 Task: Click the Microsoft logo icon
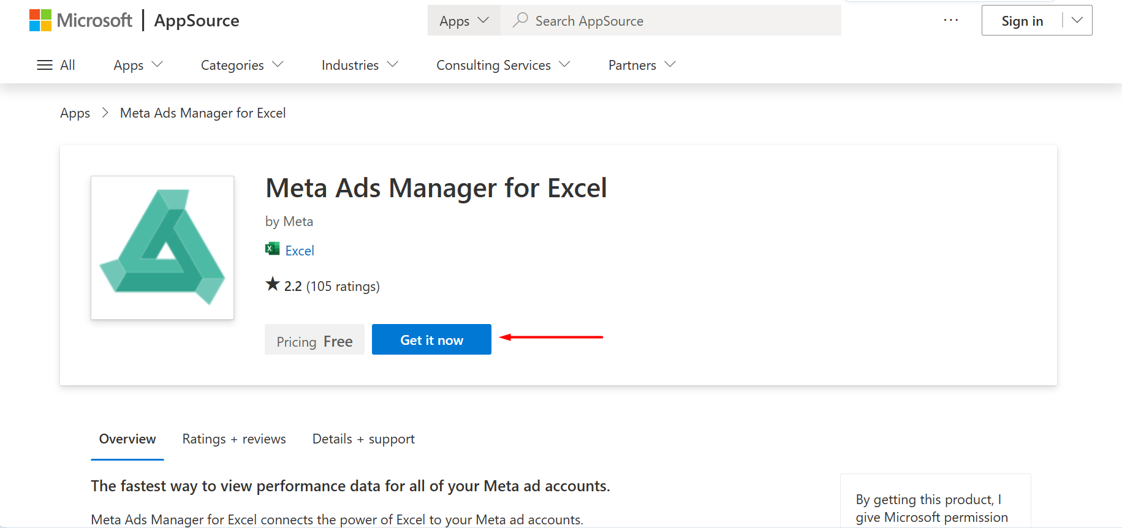[40, 20]
